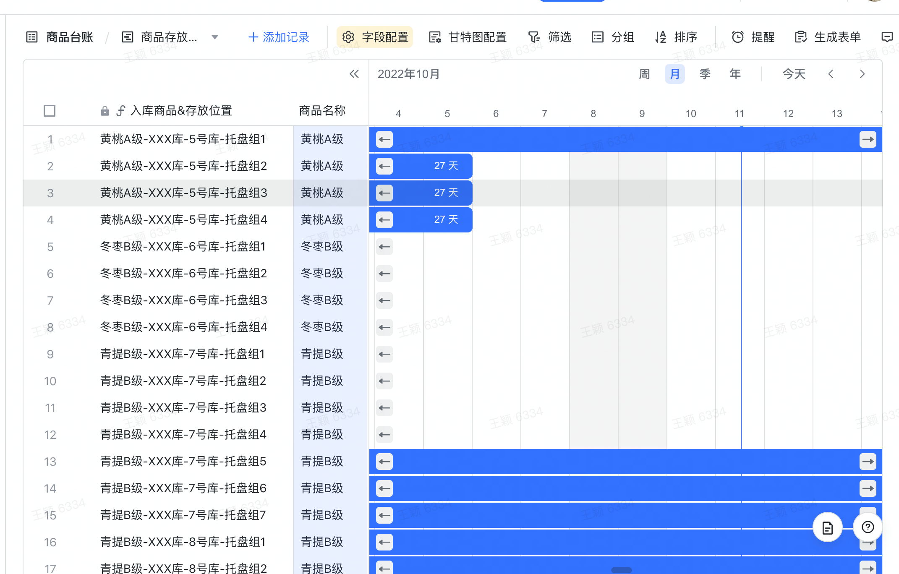The height and width of the screenshot is (574, 899).
Task: Switch timeline to 周 week view
Action: (x=644, y=74)
